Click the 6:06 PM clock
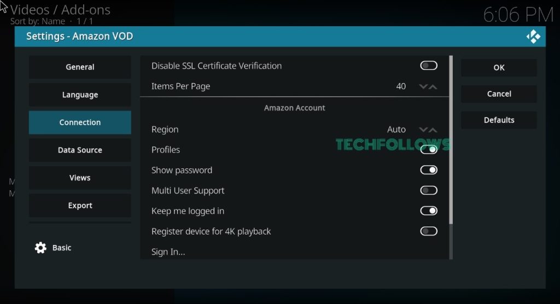Image resolution: width=560 pixels, height=304 pixels. pos(518,15)
